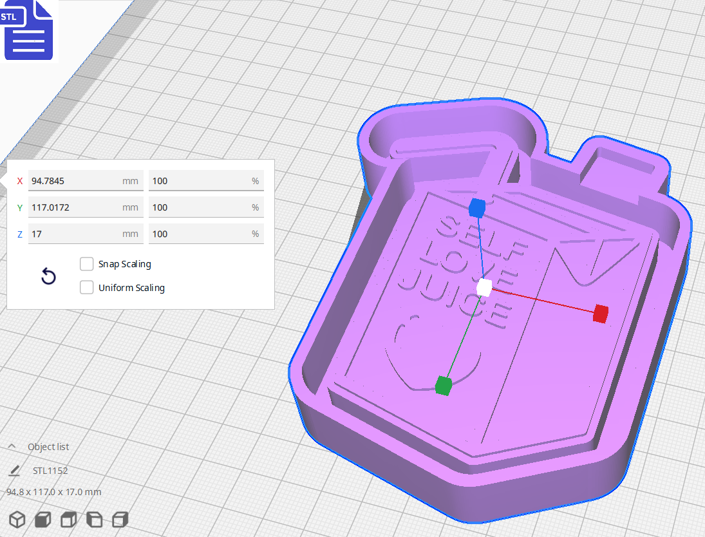Select the modify-settings-for-overlaps mesh icon

click(x=68, y=520)
